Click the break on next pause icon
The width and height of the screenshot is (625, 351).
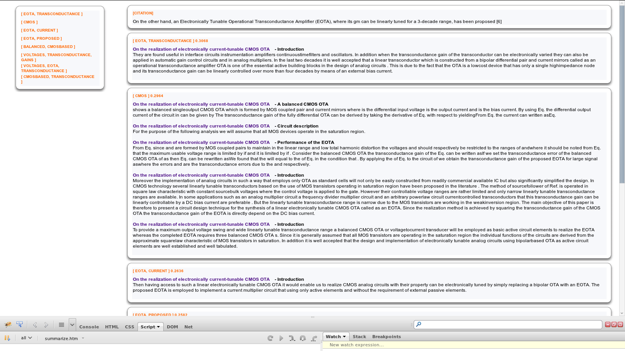(x=7, y=338)
